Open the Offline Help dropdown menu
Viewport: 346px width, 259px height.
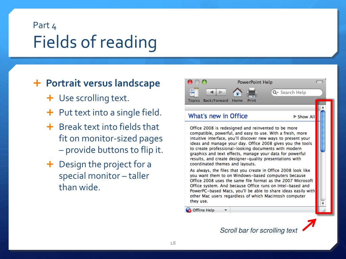(226, 210)
